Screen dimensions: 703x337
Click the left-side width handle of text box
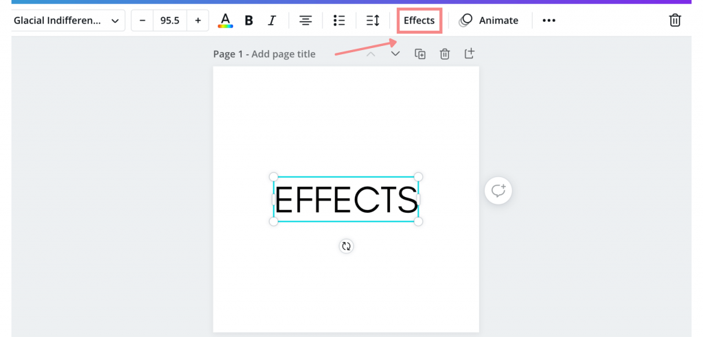point(273,200)
